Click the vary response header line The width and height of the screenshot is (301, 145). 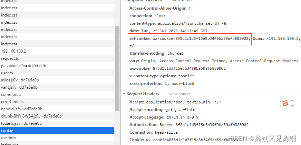click(214, 61)
